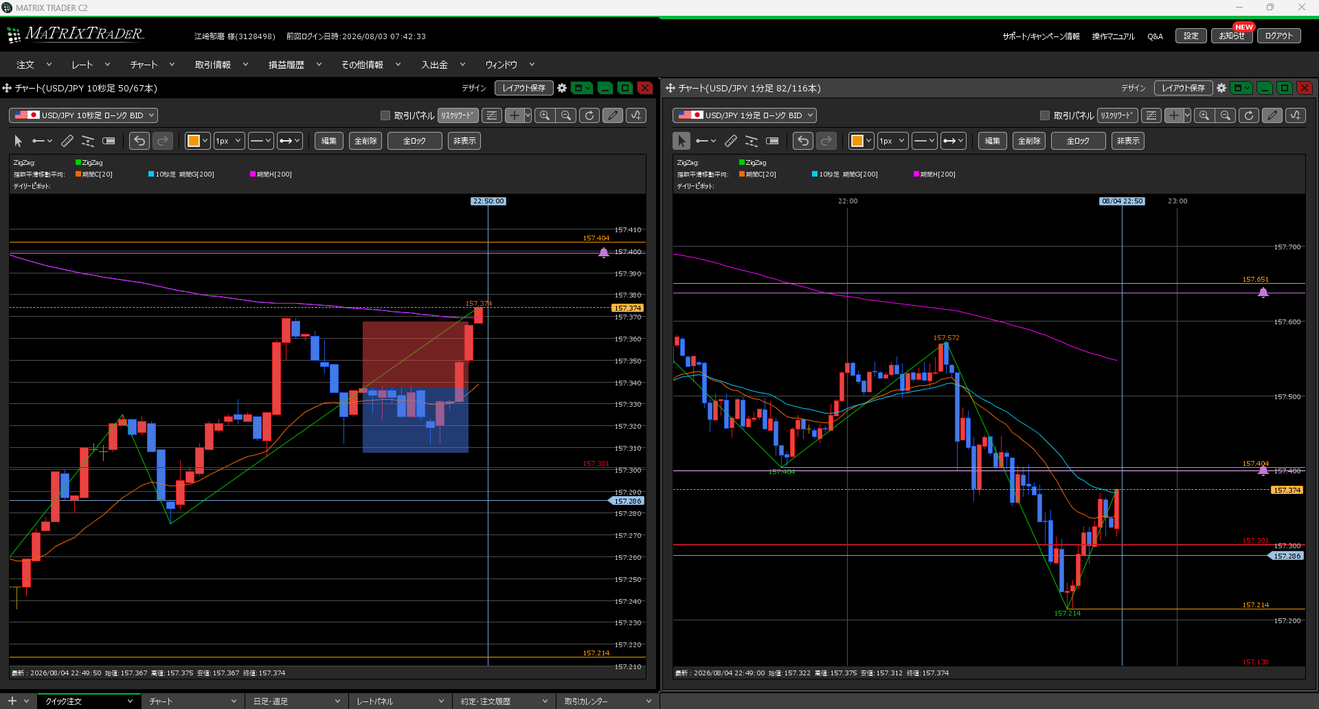Open the line style dropdown in the 1分足 chart
Image resolution: width=1319 pixels, height=709 pixels.
(x=925, y=141)
